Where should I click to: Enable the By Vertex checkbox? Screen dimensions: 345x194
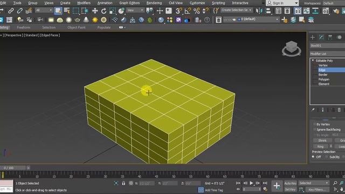315,124
